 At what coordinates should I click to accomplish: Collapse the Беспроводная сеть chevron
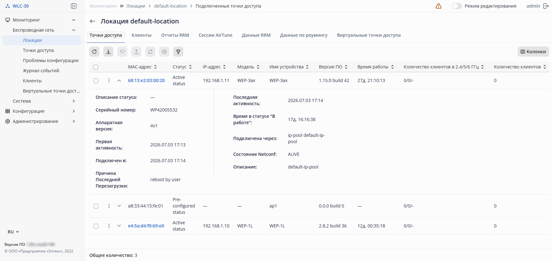coord(74,30)
